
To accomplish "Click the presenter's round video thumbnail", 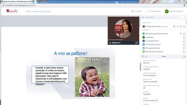I will click(x=124, y=29).
